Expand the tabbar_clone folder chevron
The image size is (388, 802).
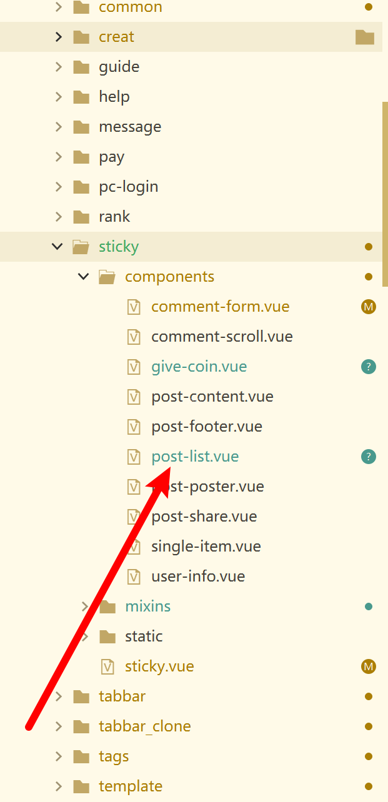(58, 726)
